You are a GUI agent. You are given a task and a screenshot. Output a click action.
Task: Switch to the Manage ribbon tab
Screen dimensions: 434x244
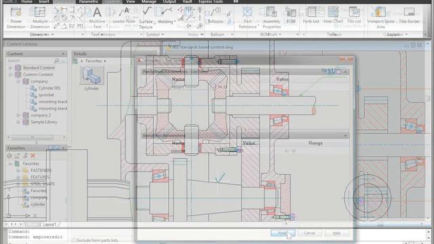coord(149,1)
